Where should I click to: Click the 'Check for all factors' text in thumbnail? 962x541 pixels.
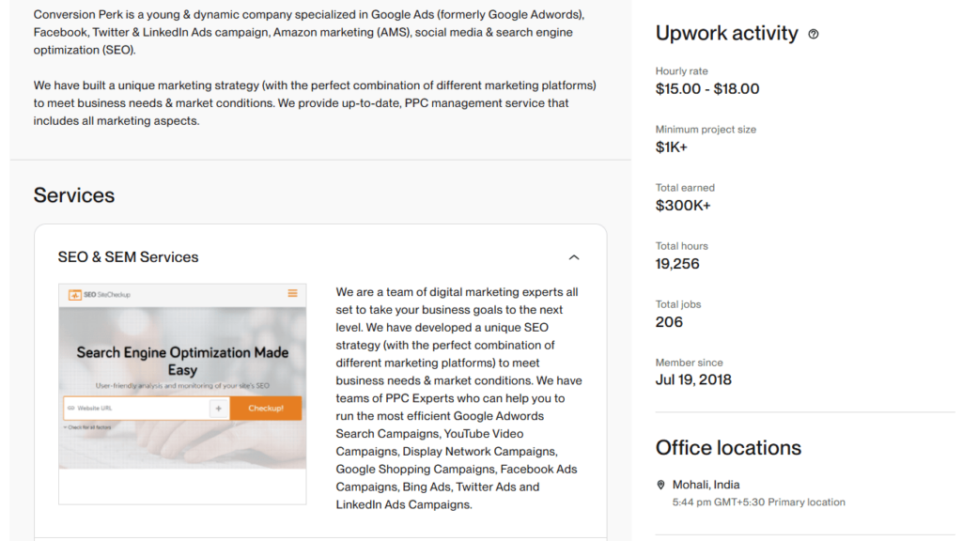click(x=87, y=427)
